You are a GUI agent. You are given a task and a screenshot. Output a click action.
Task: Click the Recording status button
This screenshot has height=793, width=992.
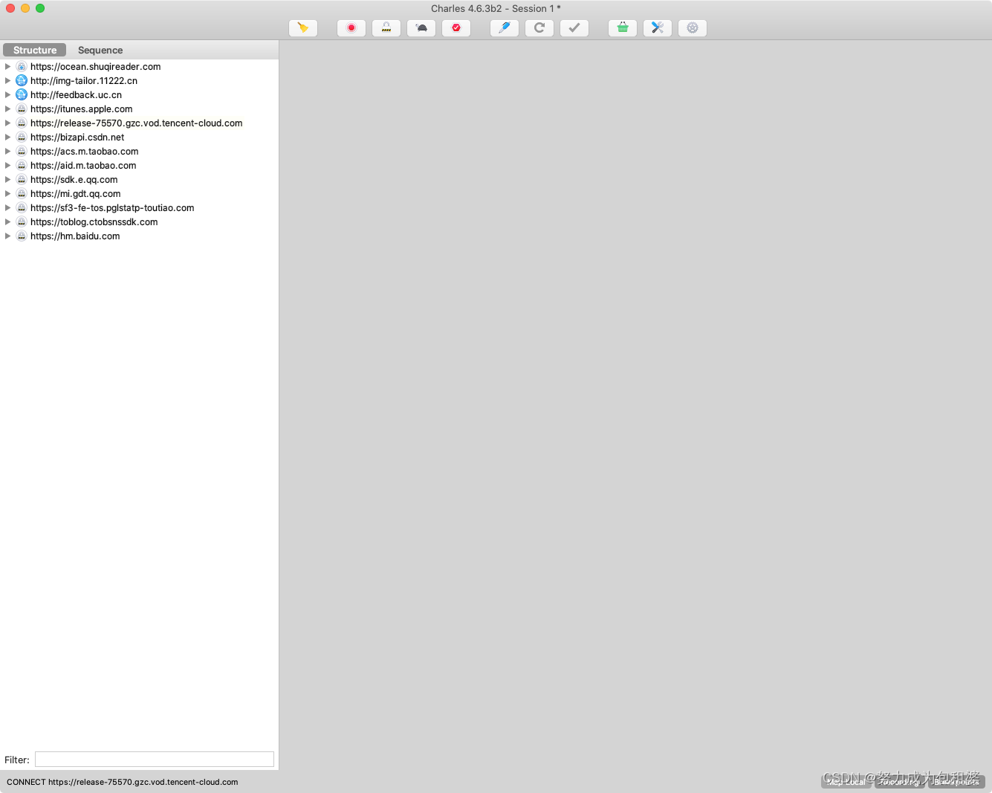[899, 781]
